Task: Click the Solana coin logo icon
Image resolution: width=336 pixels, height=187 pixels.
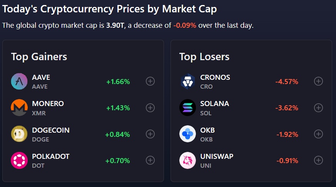Action: (x=187, y=108)
